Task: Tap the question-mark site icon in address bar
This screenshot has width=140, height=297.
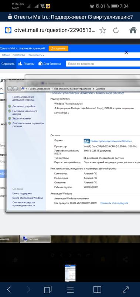Action: [8, 30]
